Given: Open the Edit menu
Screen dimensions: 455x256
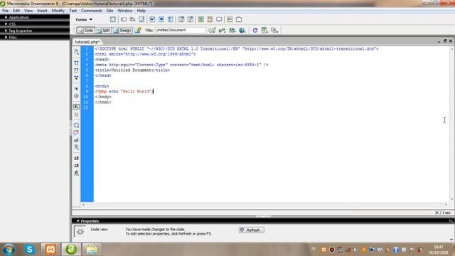Looking at the screenshot, I should point(16,11).
